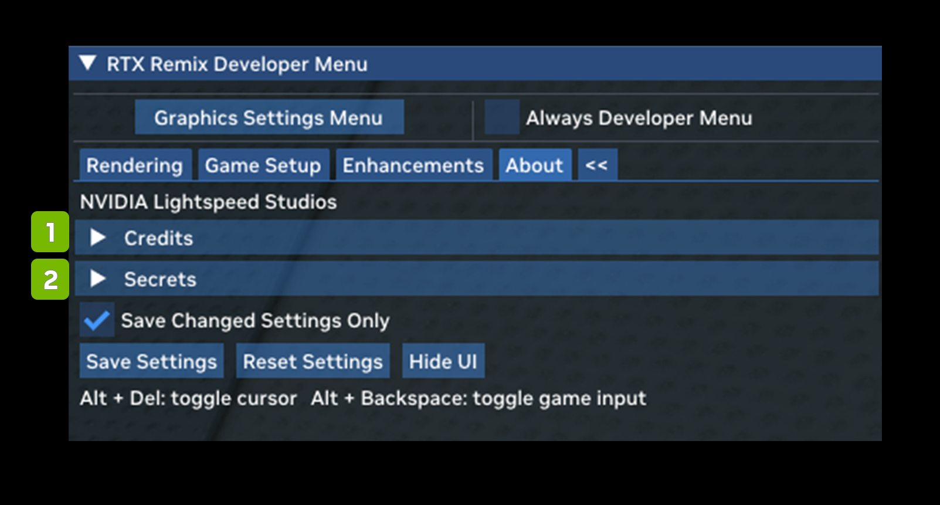Click the NVIDIA Lightspeed Studios text
Image resolution: width=940 pixels, height=505 pixels.
(x=208, y=202)
